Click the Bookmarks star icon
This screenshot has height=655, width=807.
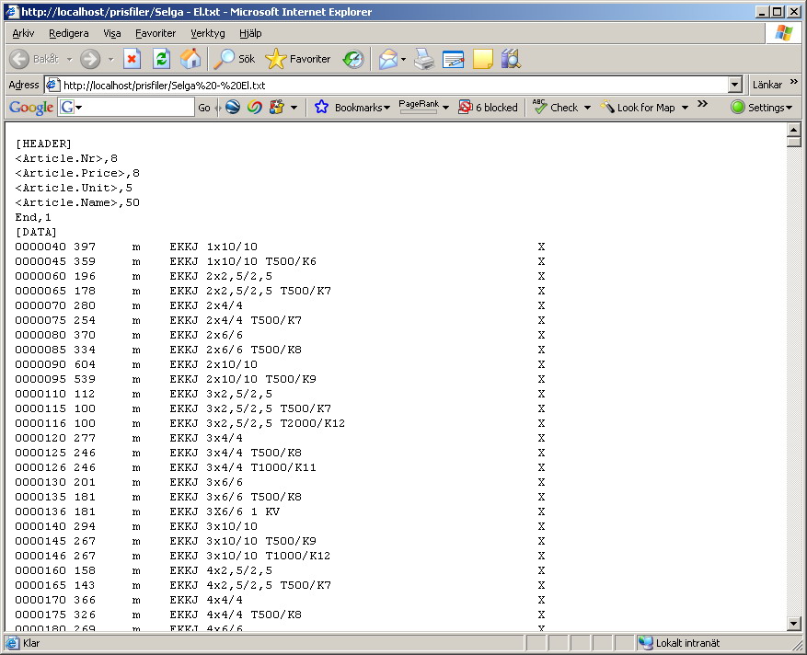click(x=322, y=107)
